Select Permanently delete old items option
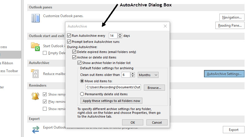Image resolution: width=246 pixels, height=137 pixels. coord(82,94)
